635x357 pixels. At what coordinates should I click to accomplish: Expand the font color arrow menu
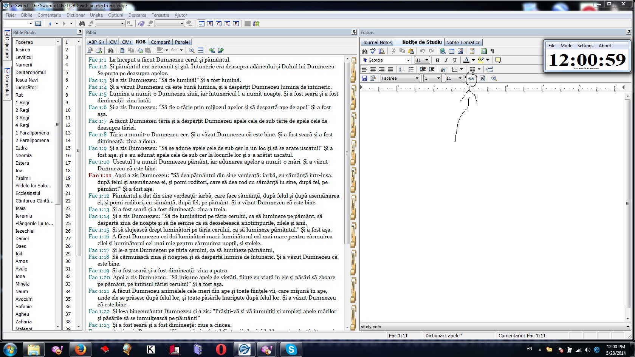pyautogui.click(x=473, y=60)
